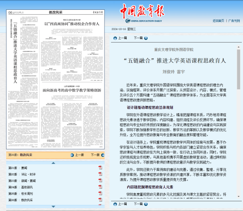Screen dimensions: 243x211
Task: Download PDF for 第02版 评论·时评
Action: 100,174
